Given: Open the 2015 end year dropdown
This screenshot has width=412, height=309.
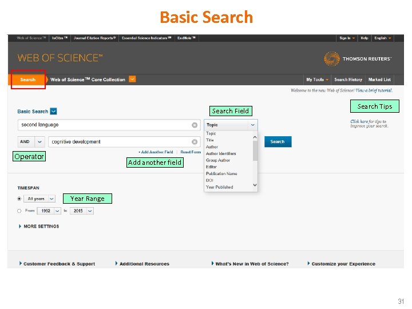Looking at the screenshot, I should 81,211.
